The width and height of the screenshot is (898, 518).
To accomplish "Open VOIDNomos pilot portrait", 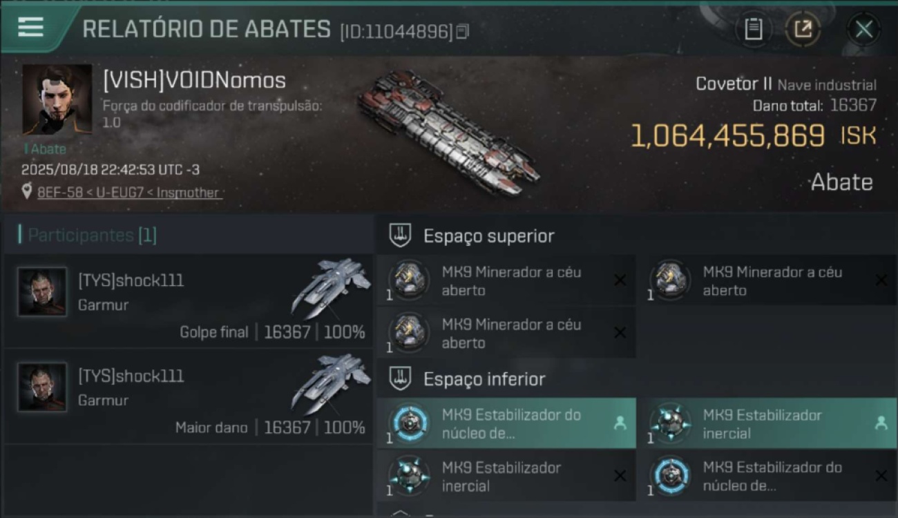I will point(57,99).
